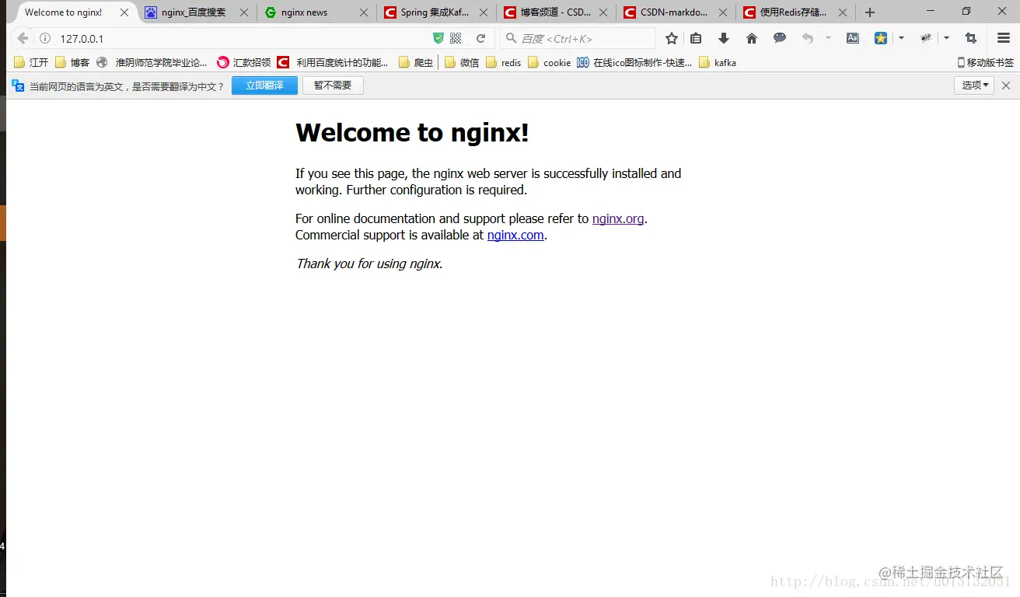Click the translate icon in notification bar
1020x597 pixels.
[x=17, y=86]
